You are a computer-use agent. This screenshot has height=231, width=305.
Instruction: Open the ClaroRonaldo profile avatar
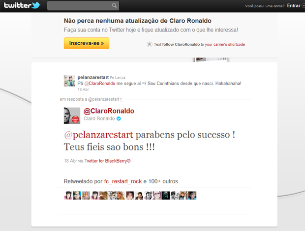[72, 115]
